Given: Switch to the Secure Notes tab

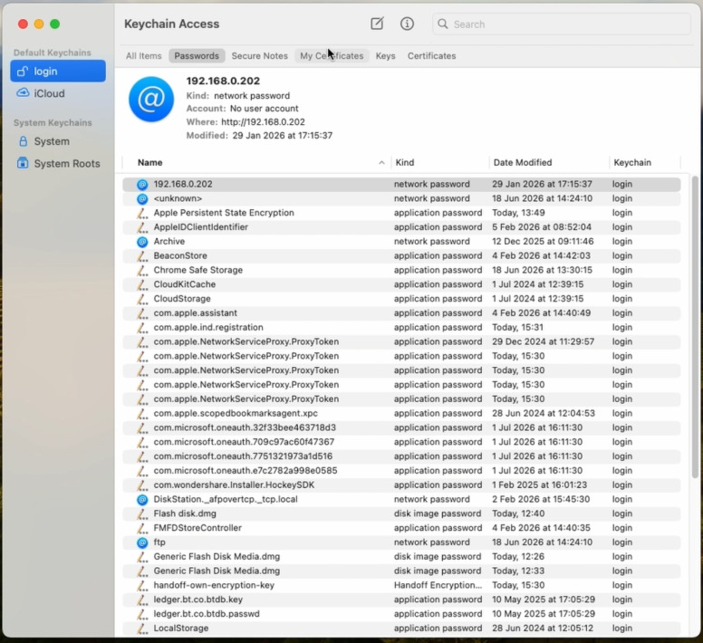Looking at the screenshot, I should tap(259, 56).
